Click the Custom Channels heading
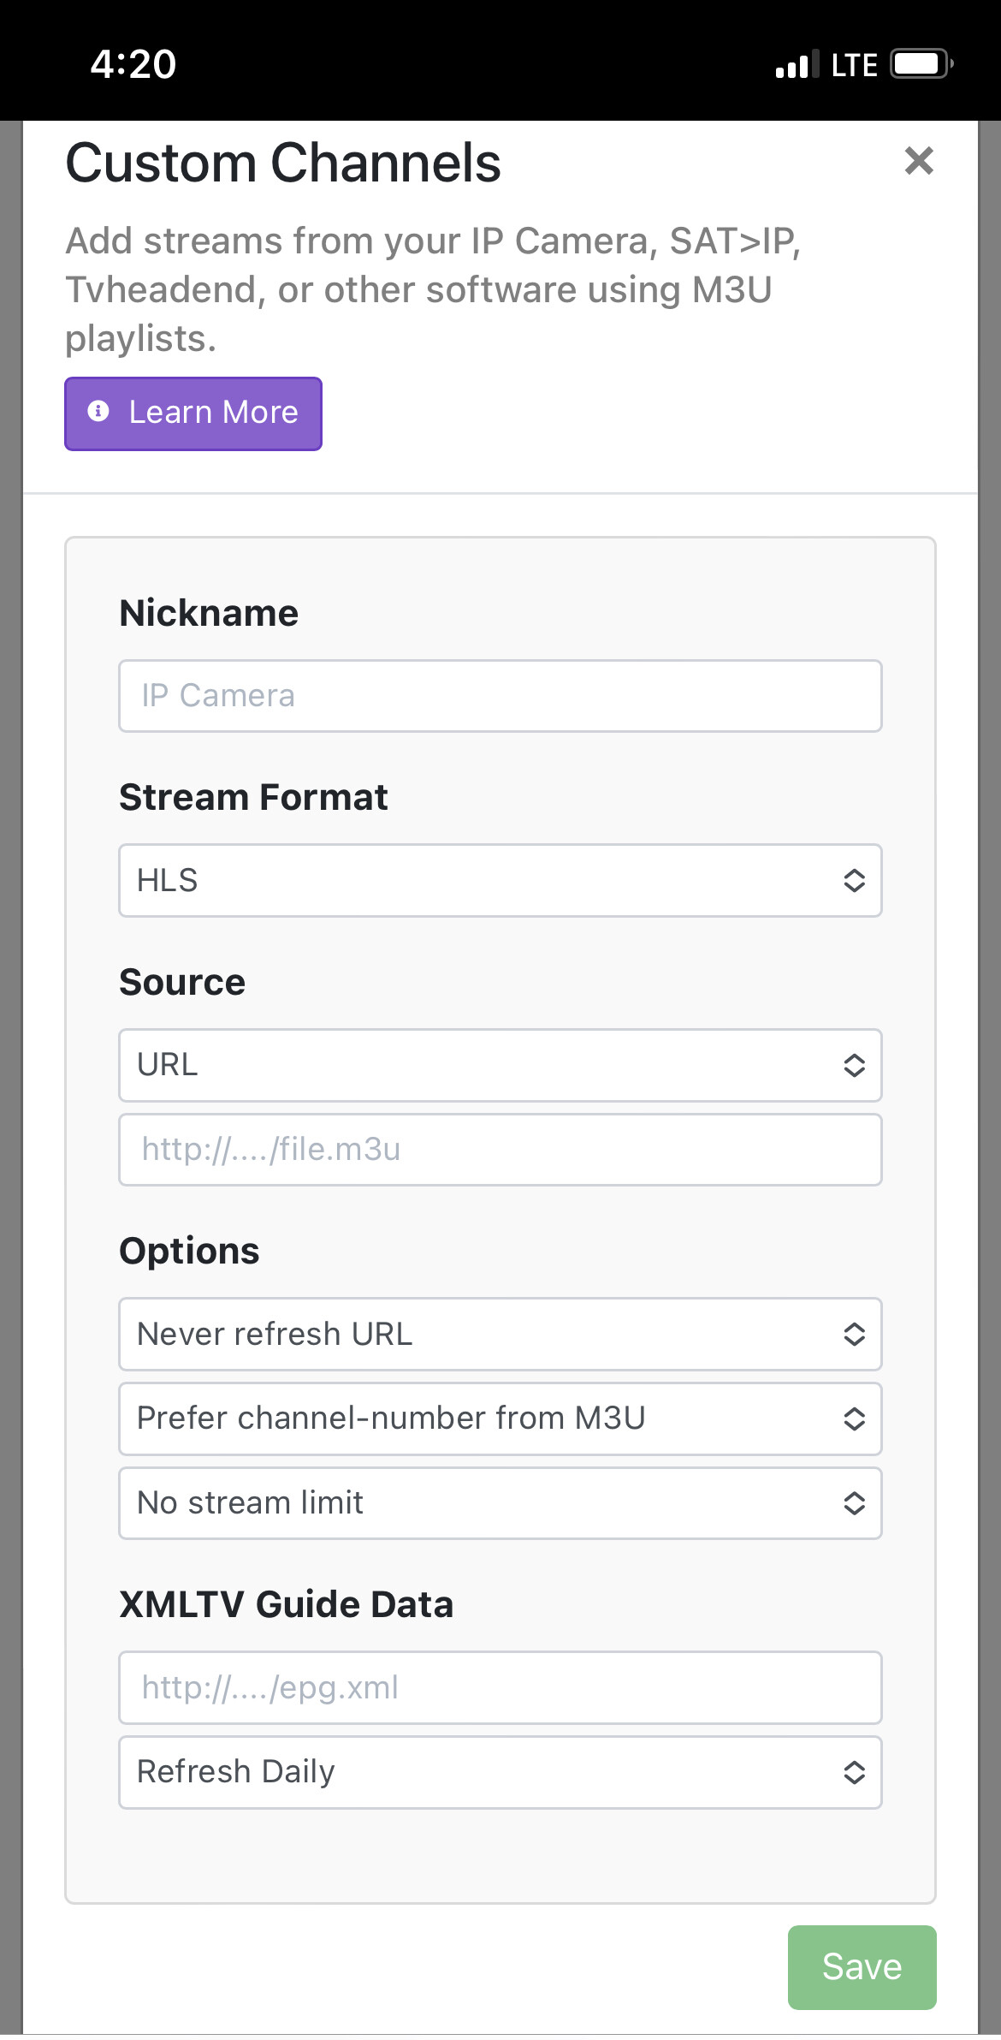This screenshot has height=2040, width=1001. pyautogui.click(x=283, y=163)
